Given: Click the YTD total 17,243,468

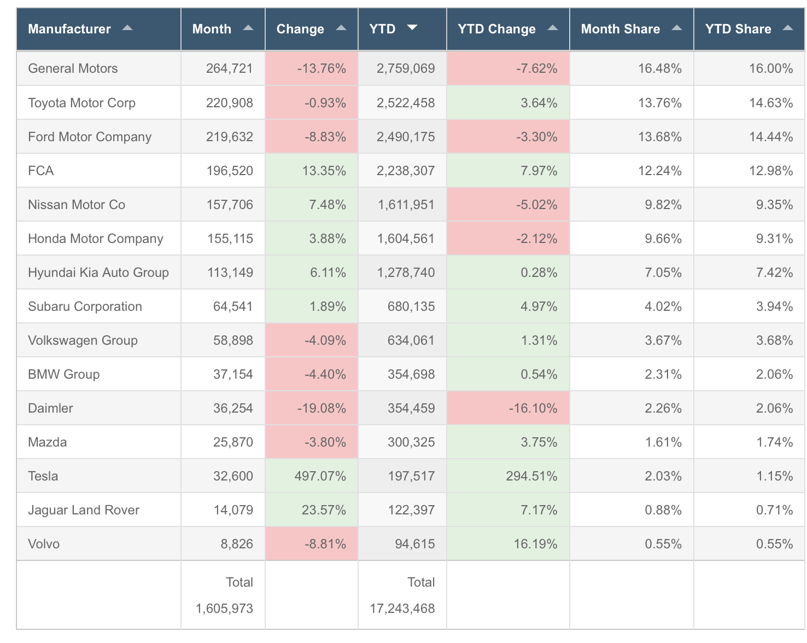Looking at the screenshot, I should click(x=402, y=608).
